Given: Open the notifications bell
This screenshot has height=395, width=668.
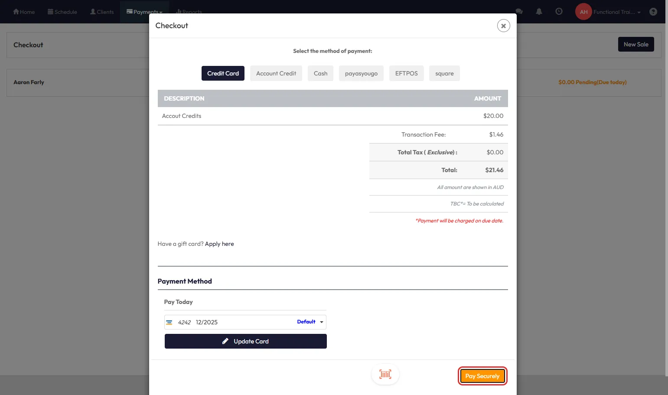Looking at the screenshot, I should (539, 12).
